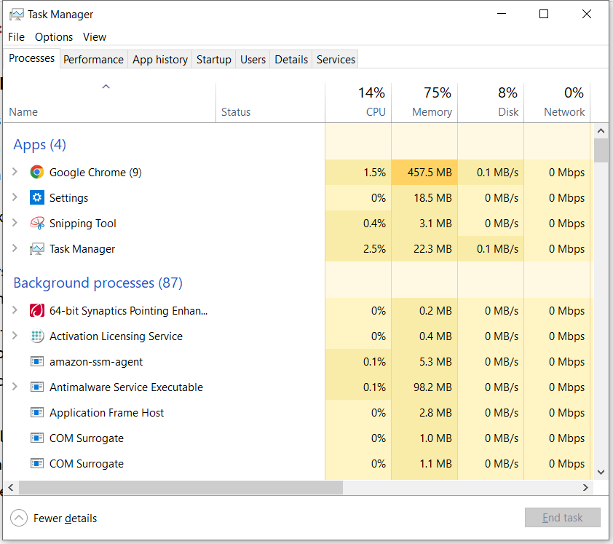Viewport: 613px width, 544px height.
Task: Open the View menu
Action: [95, 37]
